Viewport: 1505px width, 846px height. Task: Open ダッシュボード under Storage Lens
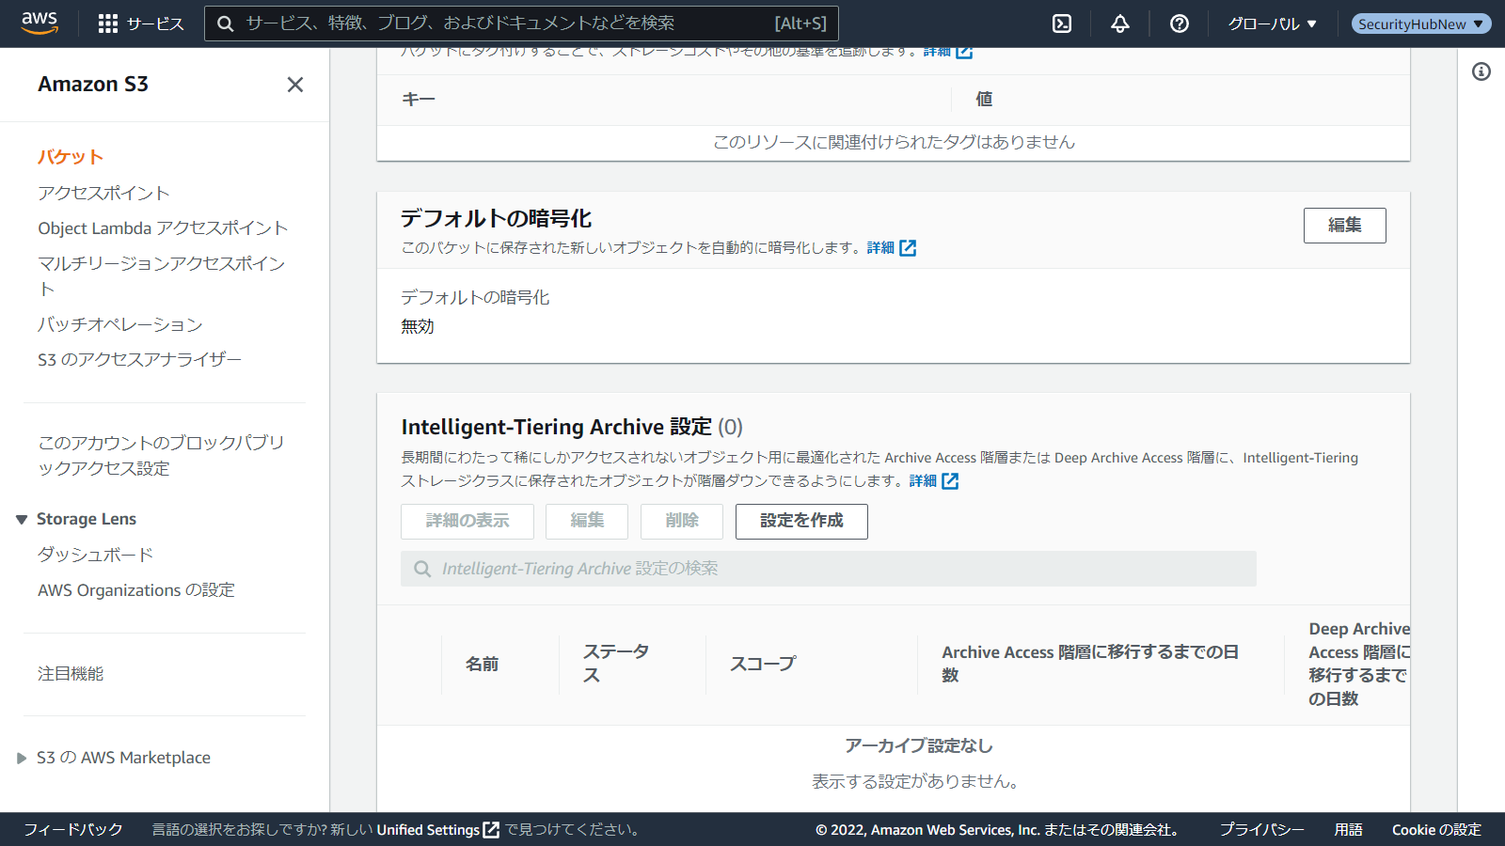click(95, 555)
